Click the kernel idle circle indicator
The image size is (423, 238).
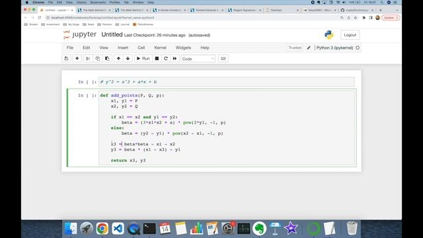pos(358,48)
